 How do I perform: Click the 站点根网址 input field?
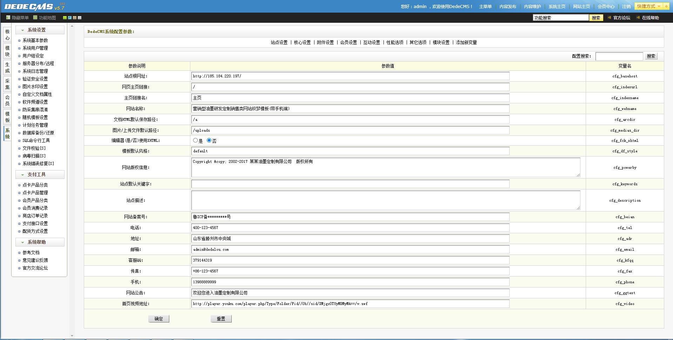[350, 76]
